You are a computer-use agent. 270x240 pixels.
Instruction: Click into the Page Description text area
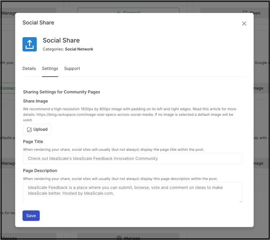tap(132, 191)
